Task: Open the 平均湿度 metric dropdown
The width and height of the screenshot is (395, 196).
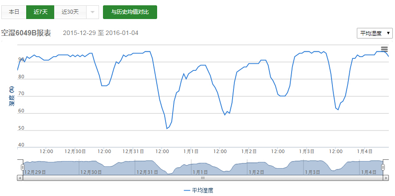Action: pos(375,33)
